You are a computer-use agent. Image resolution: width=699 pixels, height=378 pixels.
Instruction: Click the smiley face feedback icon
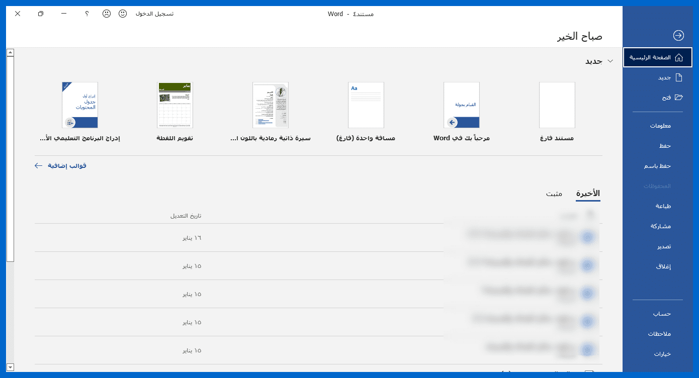123,14
